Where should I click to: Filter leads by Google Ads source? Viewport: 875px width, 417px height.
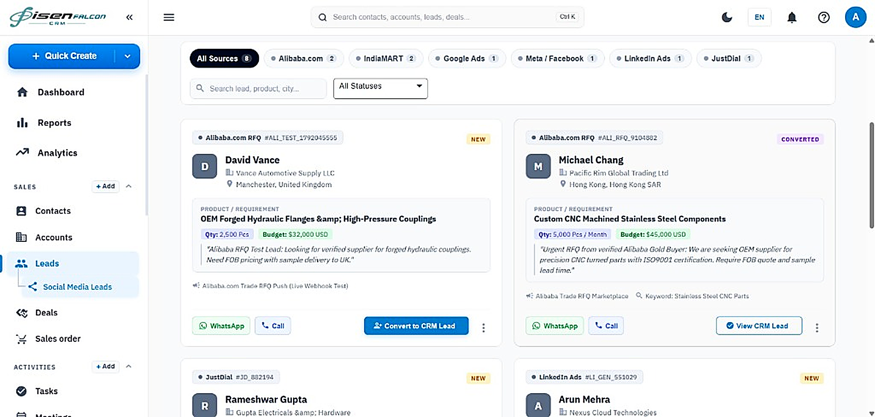click(467, 59)
